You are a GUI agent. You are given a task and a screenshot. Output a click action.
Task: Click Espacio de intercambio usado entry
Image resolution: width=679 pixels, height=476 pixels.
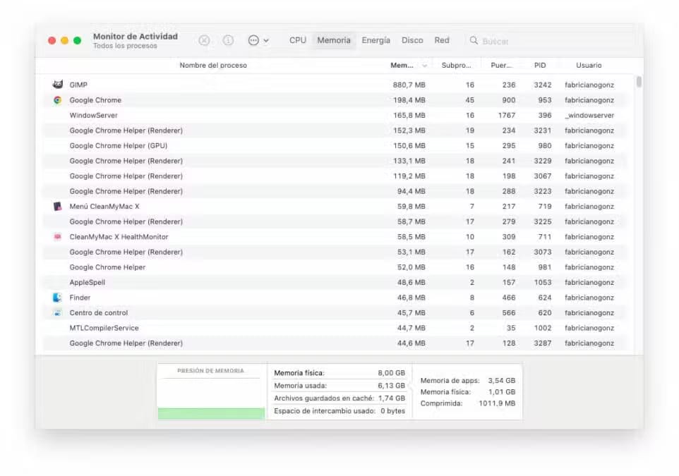[x=339, y=410]
